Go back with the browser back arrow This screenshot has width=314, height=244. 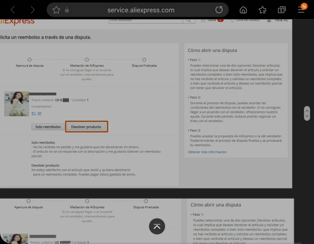click(x=13, y=10)
